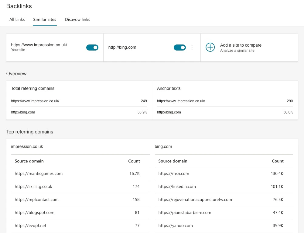The width and height of the screenshot is (304, 233).
Task: Click the Add a site to compare text
Action: point(241,45)
